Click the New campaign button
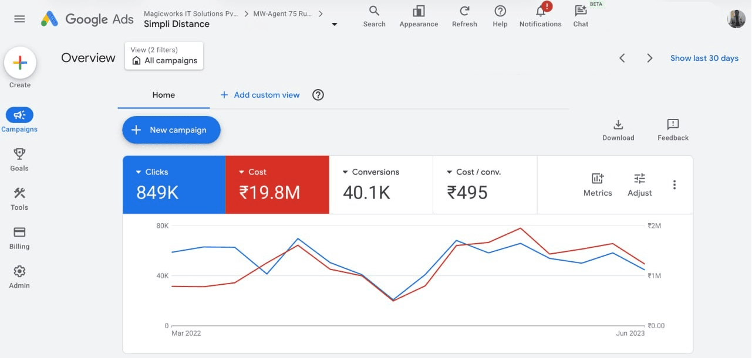 pos(171,130)
